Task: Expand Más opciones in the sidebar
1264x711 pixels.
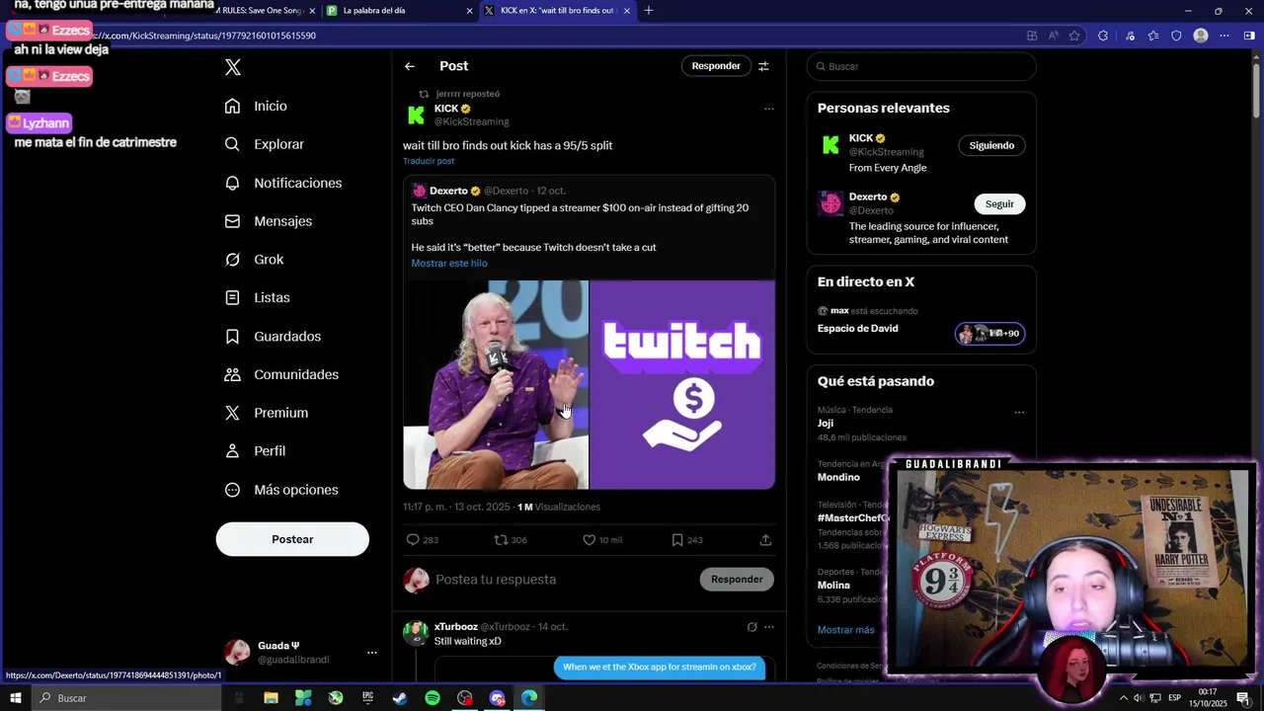Action: point(281,490)
